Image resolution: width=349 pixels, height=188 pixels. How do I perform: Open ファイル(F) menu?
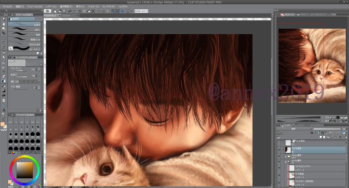pyautogui.click(x=7, y=7)
